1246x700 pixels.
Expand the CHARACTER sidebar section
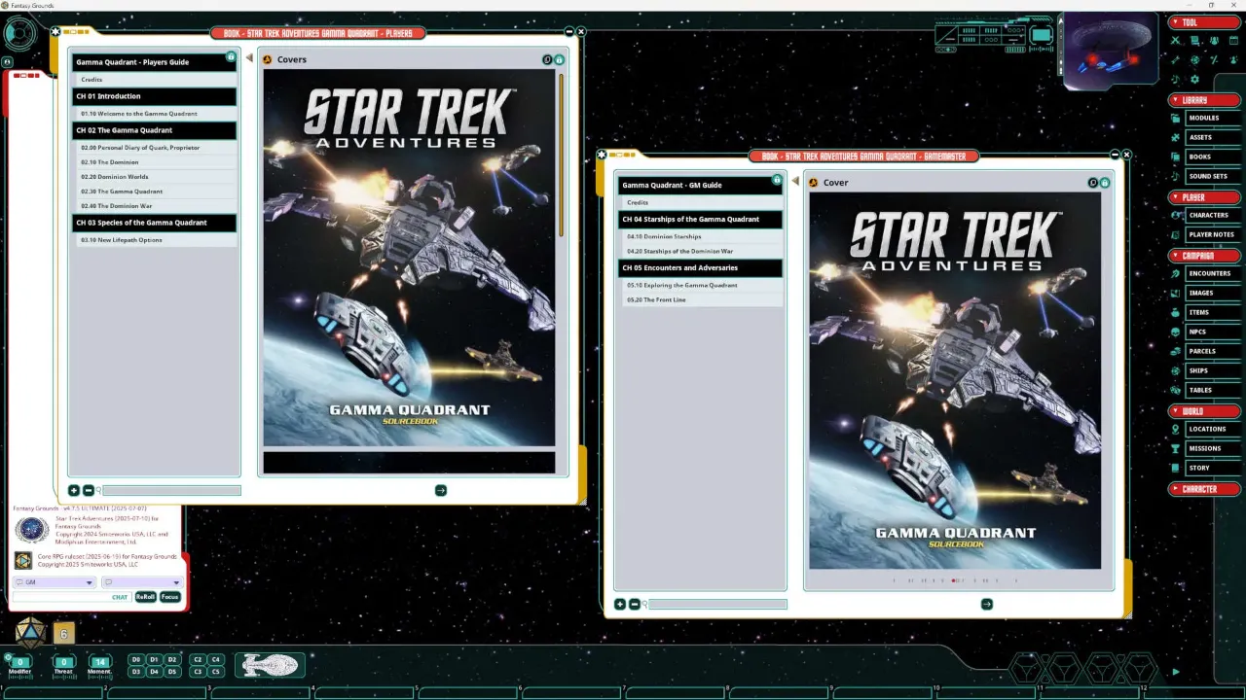pyautogui.click(x=1203, y=489)
